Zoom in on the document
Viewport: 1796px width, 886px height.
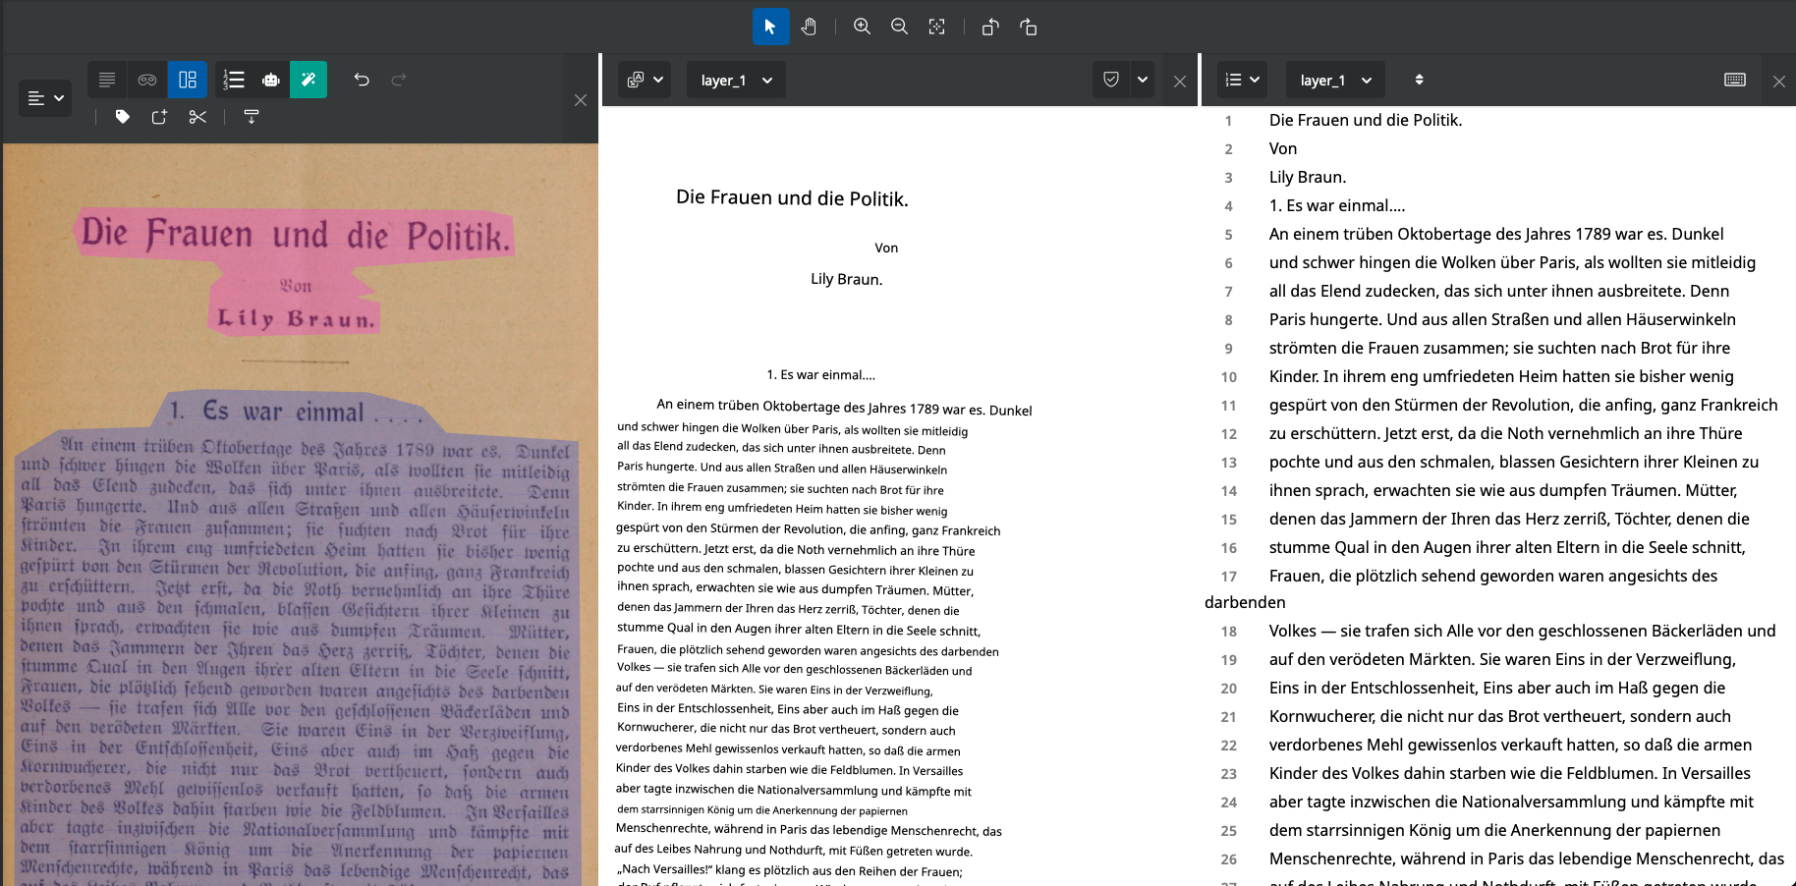[862, 27]
